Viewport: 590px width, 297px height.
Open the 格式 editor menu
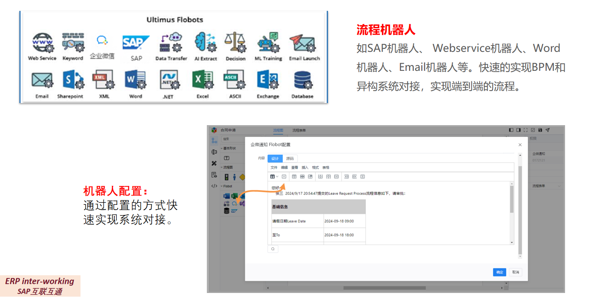316,167
